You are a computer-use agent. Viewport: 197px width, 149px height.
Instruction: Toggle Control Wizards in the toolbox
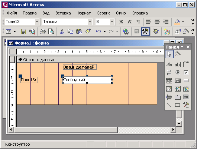click(x=178, y=54)
